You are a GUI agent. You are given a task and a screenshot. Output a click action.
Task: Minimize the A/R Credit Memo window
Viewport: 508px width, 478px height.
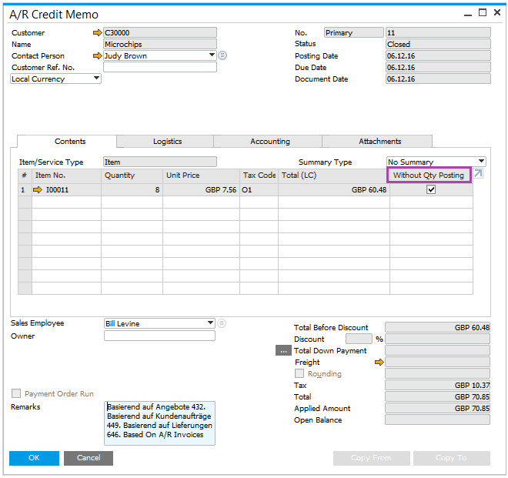(x=467, y=14)
